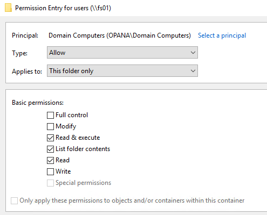Screen dimensions: 267x215
Task: Tick the Modify permission checkbox
Action: [50, 126]
